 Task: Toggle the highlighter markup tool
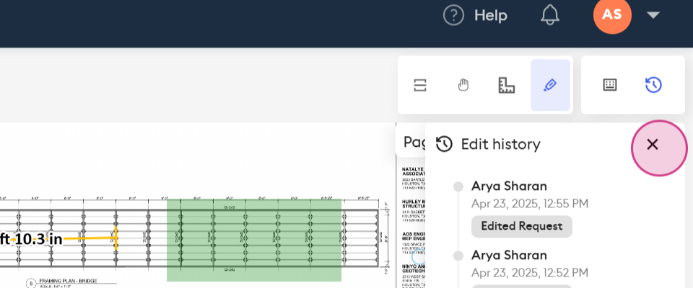550,85
